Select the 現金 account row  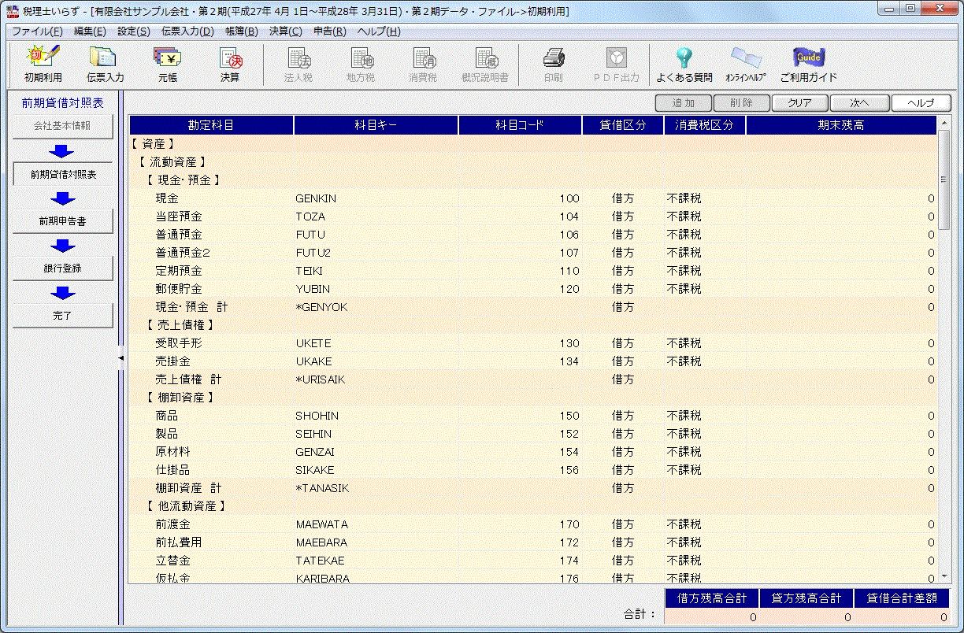167,198
